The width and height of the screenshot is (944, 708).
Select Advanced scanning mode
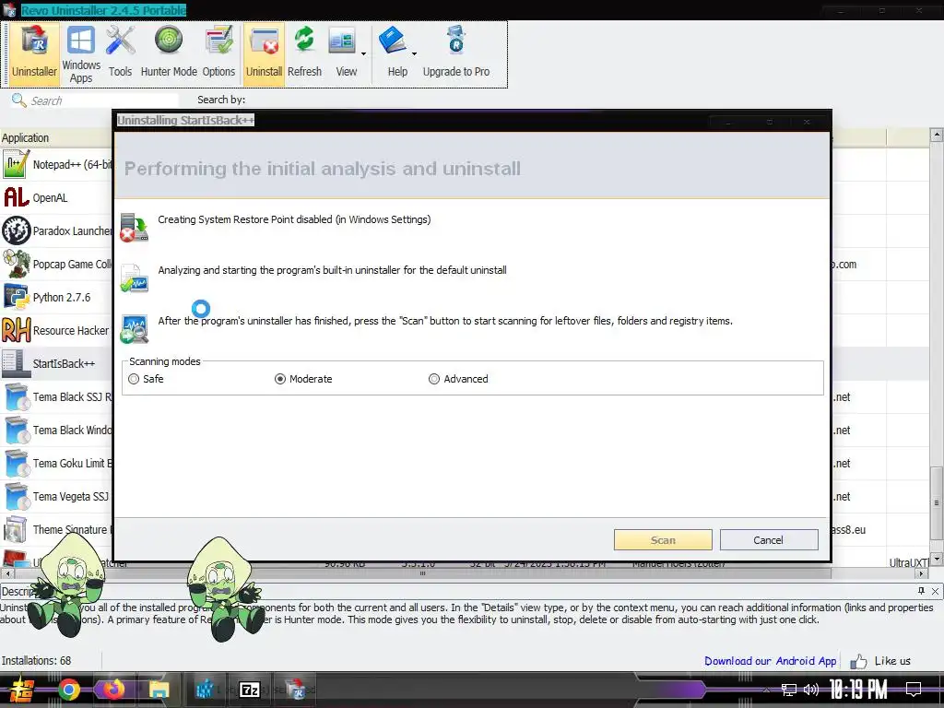[x=458, y=379]
